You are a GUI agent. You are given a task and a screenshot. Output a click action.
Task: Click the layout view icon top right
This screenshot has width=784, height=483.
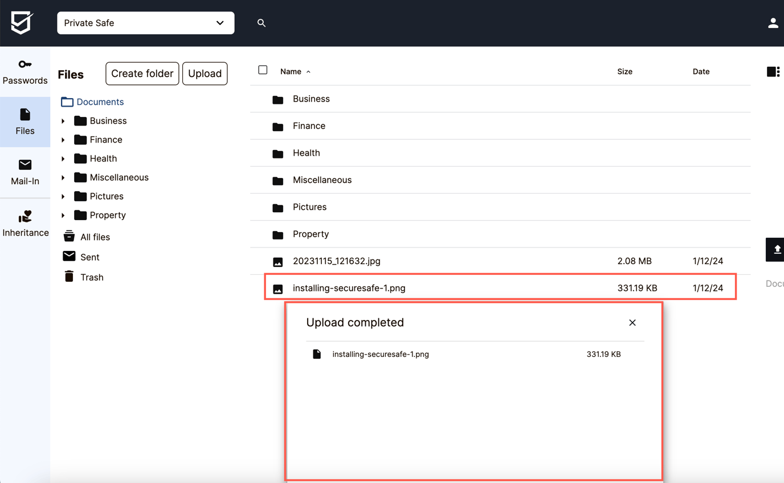pyautogui.click(x=773, y=71)
